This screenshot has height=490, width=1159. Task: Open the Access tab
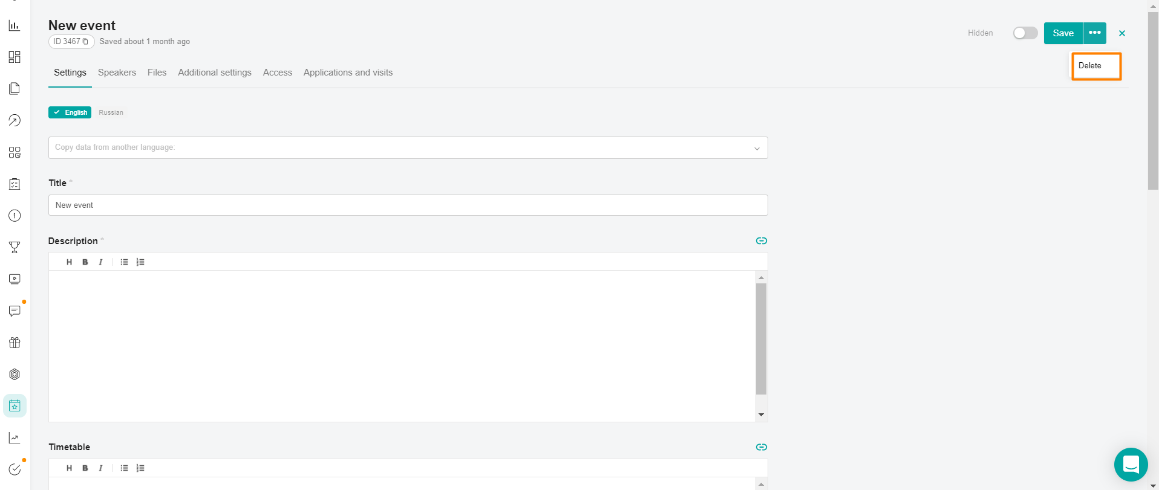(x=278, y=73)
